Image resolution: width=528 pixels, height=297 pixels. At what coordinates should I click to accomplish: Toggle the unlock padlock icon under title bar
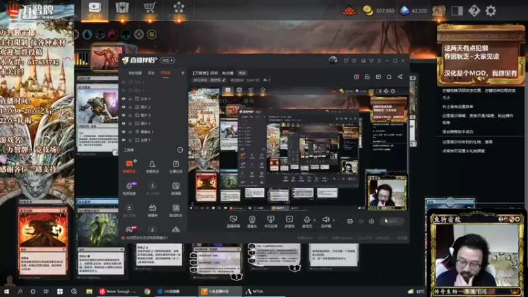(x=367, y=77)
